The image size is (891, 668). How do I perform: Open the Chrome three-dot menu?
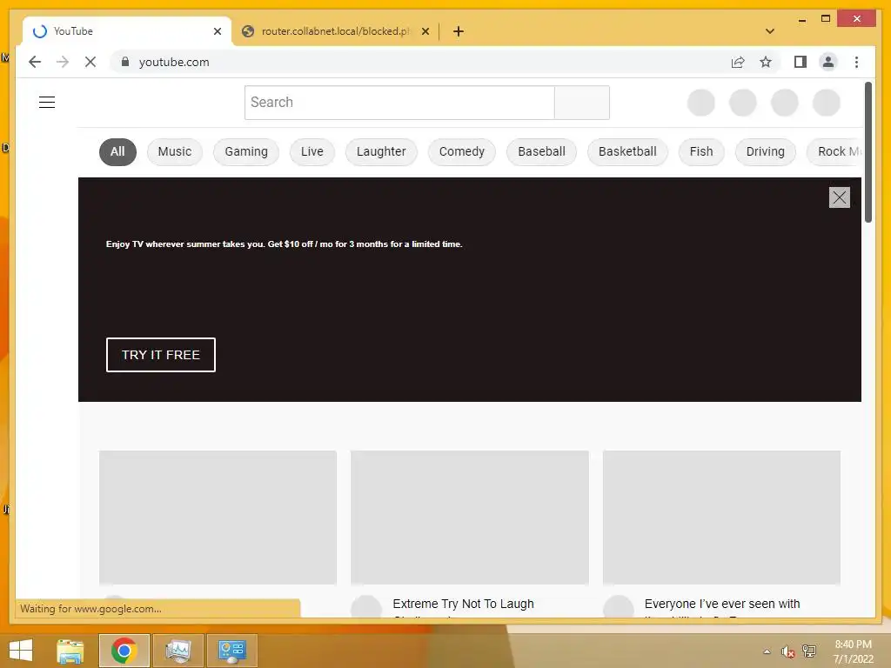click(856, 62)
